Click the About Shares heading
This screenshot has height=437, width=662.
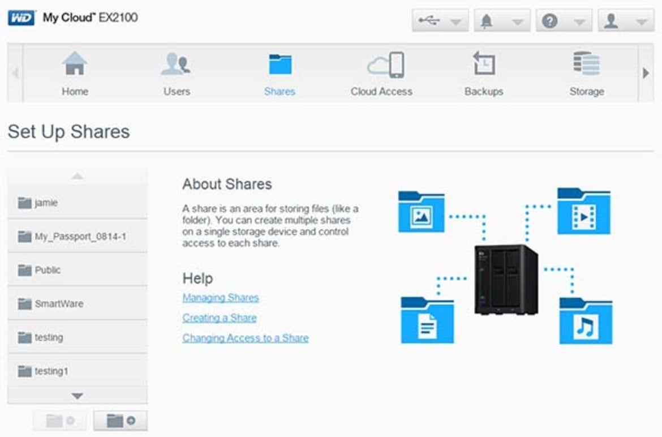pyautogui.click(x=227, y=184)
